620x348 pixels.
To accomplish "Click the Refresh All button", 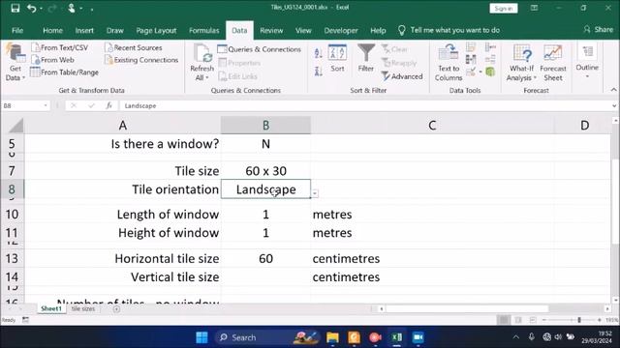I will (202, 63).
